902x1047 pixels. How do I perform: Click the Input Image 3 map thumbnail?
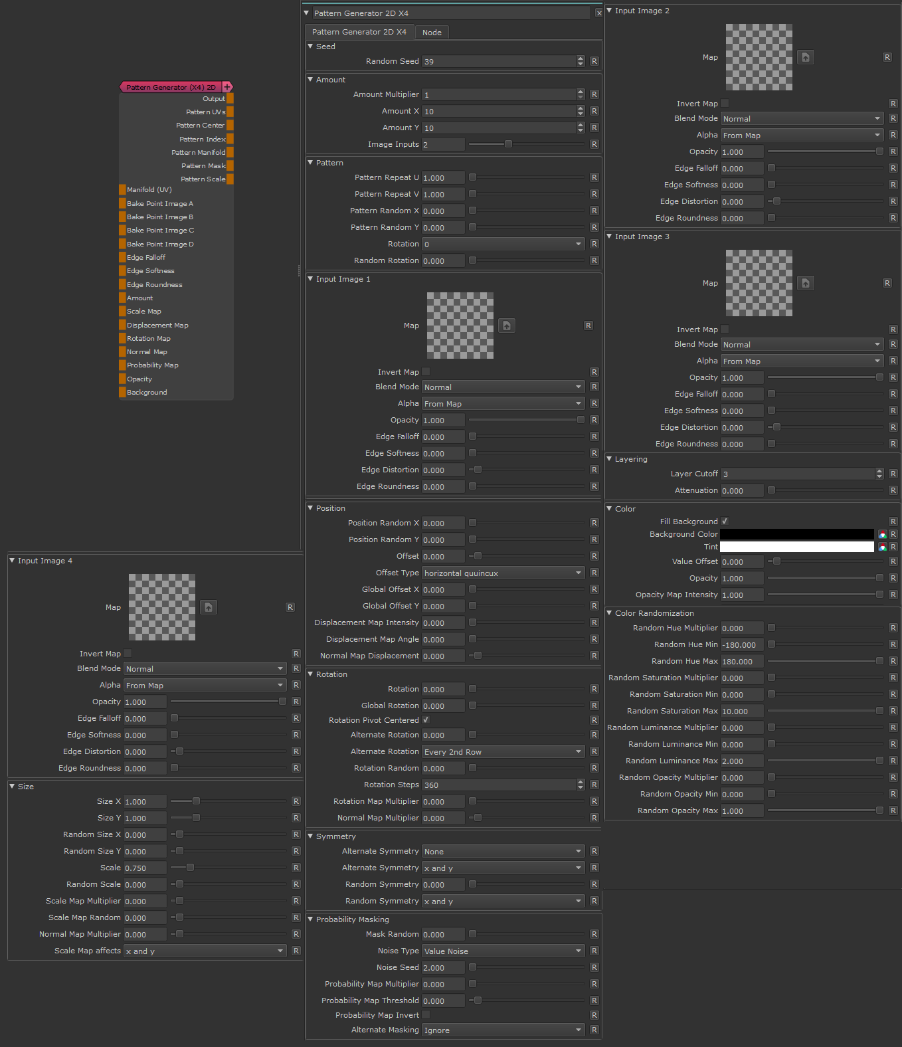pos(759,283)
